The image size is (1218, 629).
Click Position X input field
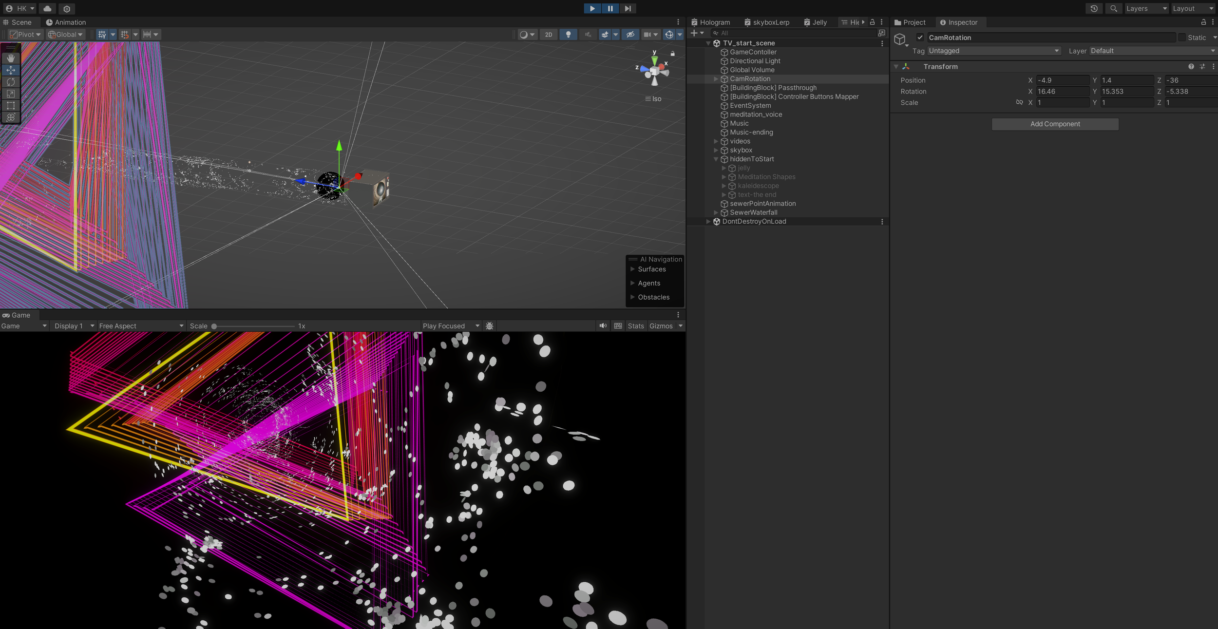point(1062,80)
